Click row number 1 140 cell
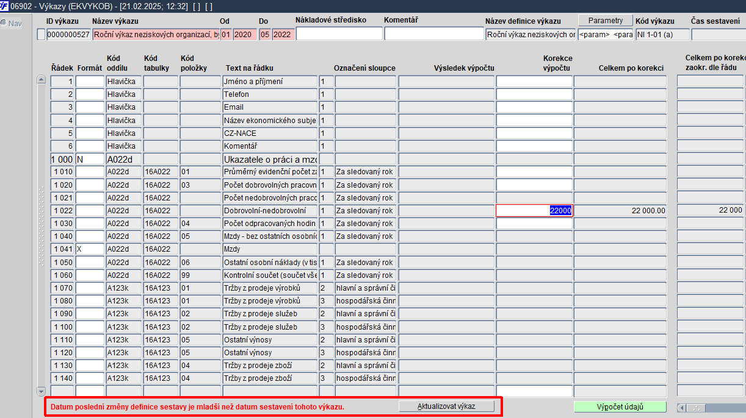The image size is (746, 418). pos(62,378)
